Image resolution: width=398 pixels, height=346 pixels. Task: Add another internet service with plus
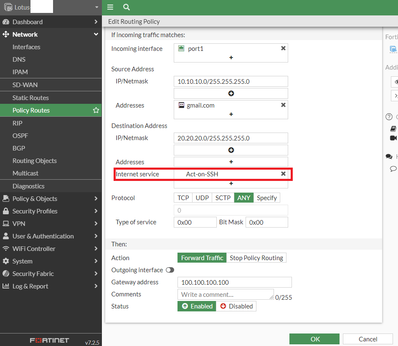tap(231, 183)
